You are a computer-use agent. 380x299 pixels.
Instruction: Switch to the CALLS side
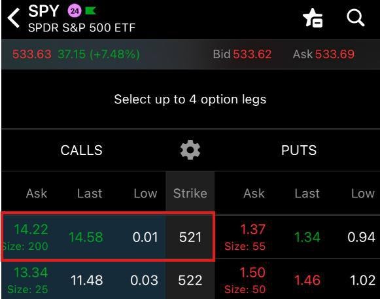click(x=81, y=150)
